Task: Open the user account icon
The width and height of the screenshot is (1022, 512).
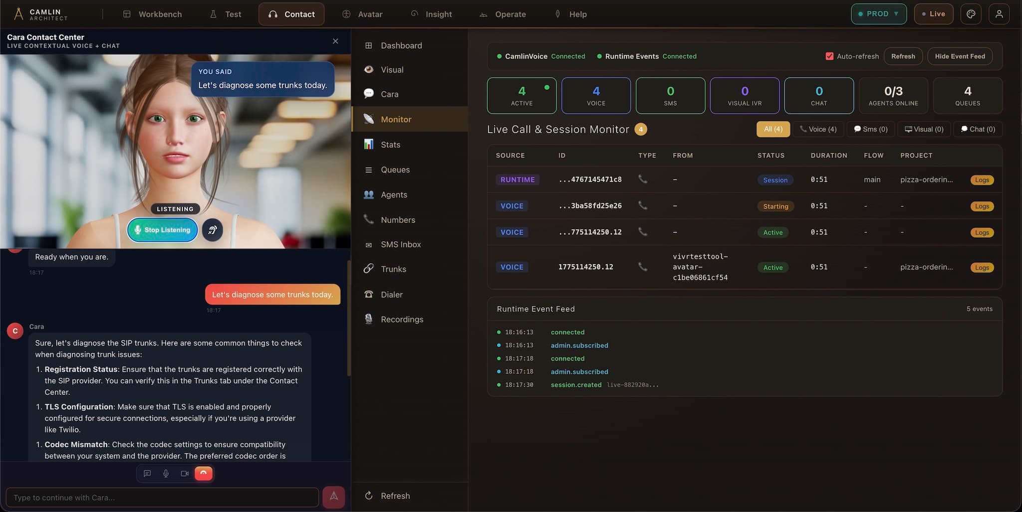Action: pyautogui.click(x=1000, y=14)
